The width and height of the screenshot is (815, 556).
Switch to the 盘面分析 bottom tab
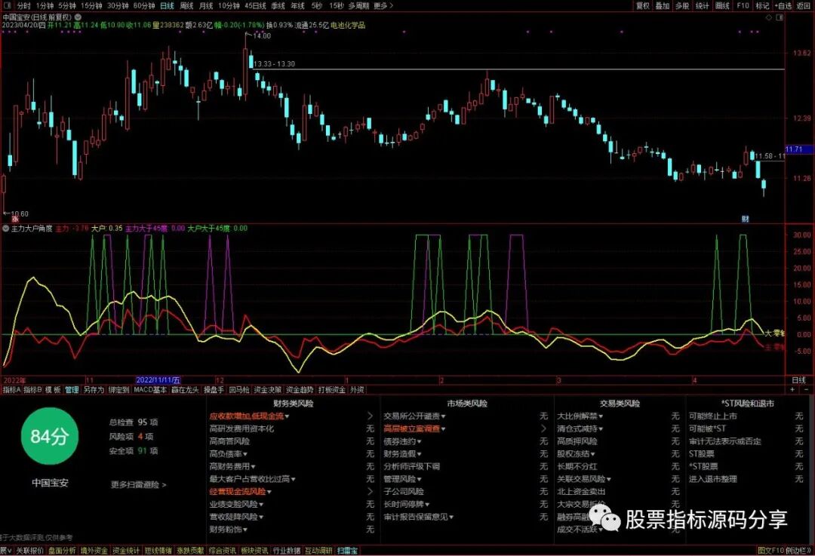point(62,551)
